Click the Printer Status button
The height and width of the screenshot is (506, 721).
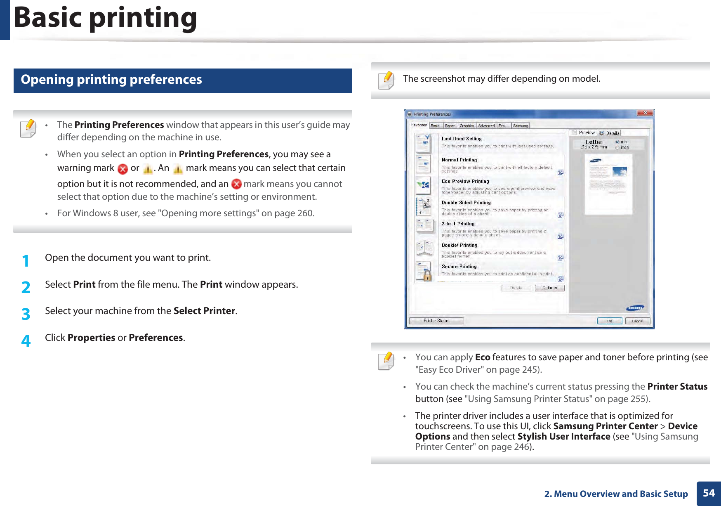[x=437, y=320]
